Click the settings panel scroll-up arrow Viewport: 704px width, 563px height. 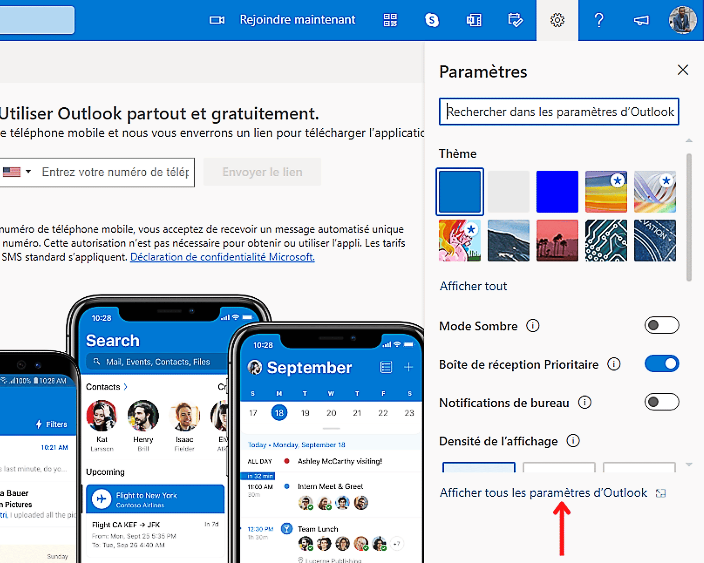(x=689, y=140)
